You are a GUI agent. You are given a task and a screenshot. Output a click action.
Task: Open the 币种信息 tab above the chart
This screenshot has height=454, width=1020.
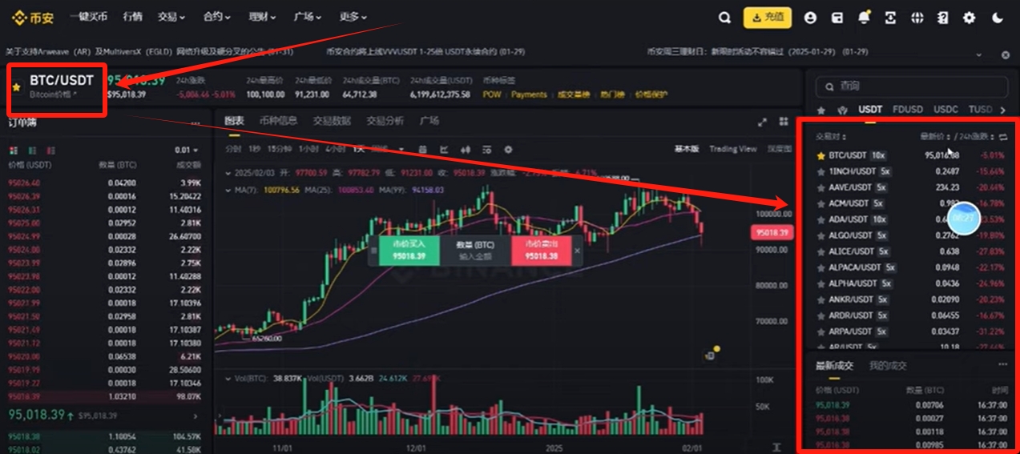tap(279, 121)
